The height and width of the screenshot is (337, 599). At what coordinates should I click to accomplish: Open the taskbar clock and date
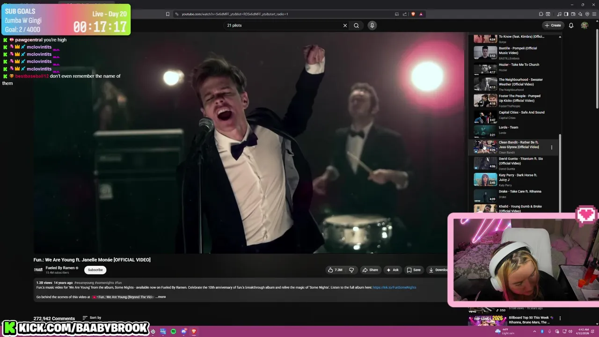584,331
